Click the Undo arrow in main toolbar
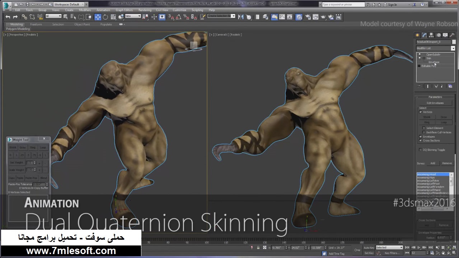 click(x=8, y=17)
